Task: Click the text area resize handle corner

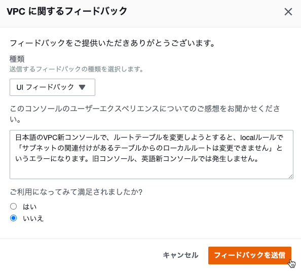Action: pyautogui.click(x=290, y=176)
